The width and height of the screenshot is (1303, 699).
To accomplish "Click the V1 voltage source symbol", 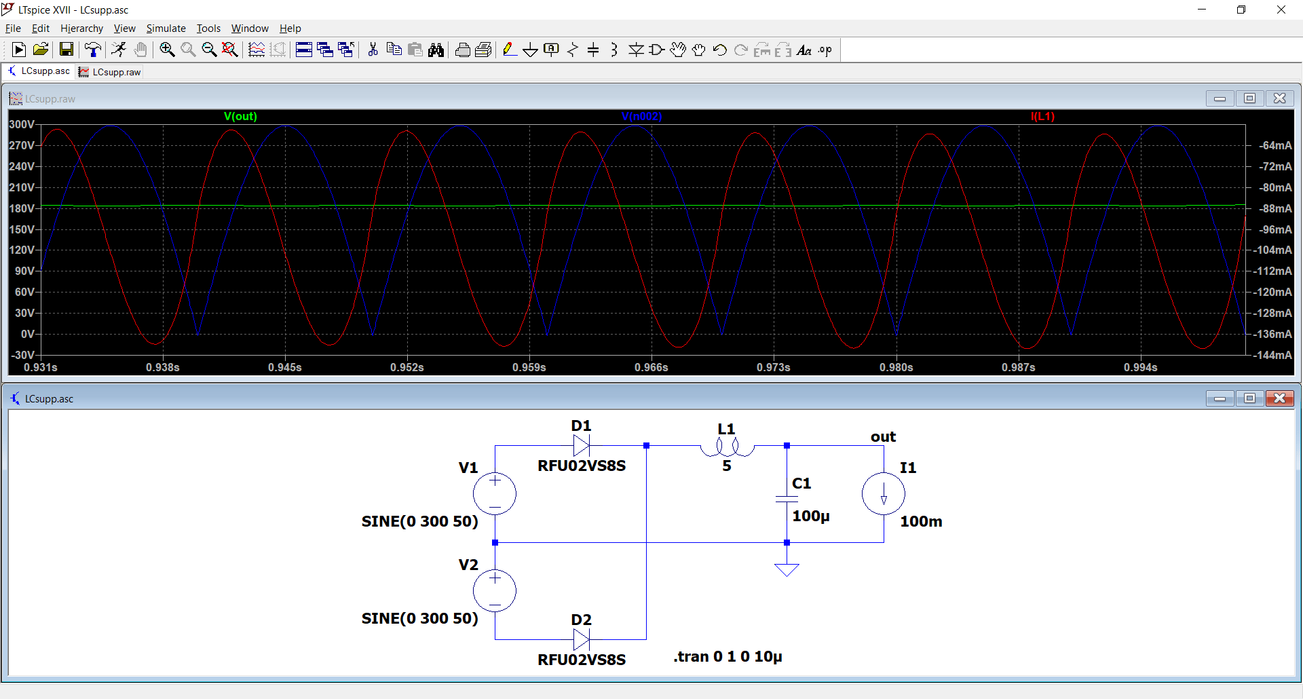I will pos(495,493).
